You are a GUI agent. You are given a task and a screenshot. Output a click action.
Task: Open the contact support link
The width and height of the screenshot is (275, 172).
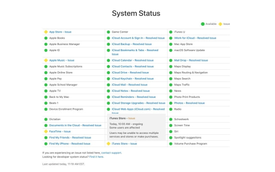pos(111,153)
